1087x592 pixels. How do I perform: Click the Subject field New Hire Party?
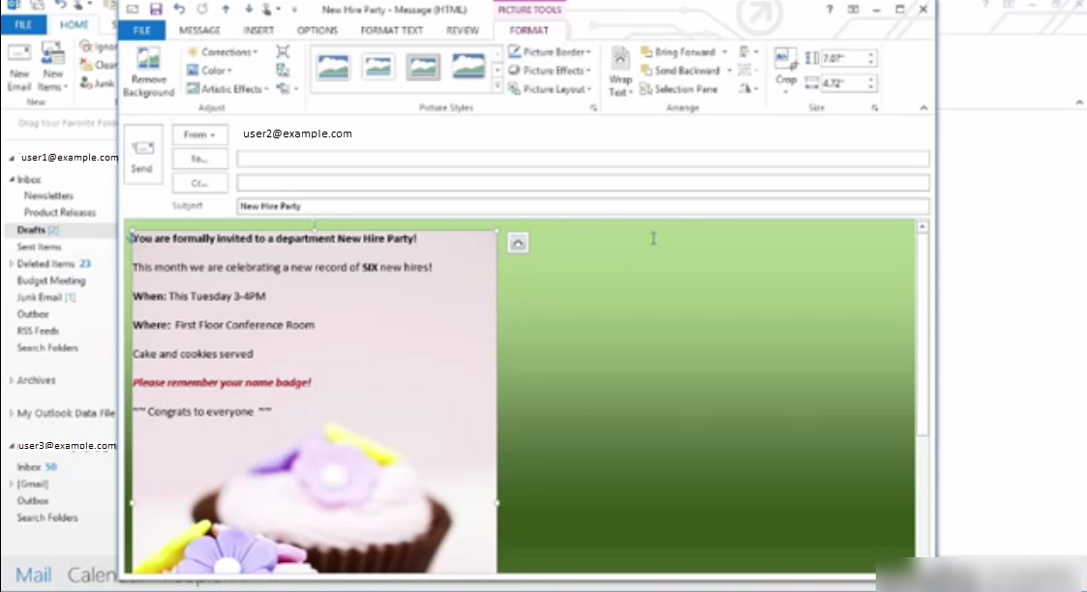583,206
